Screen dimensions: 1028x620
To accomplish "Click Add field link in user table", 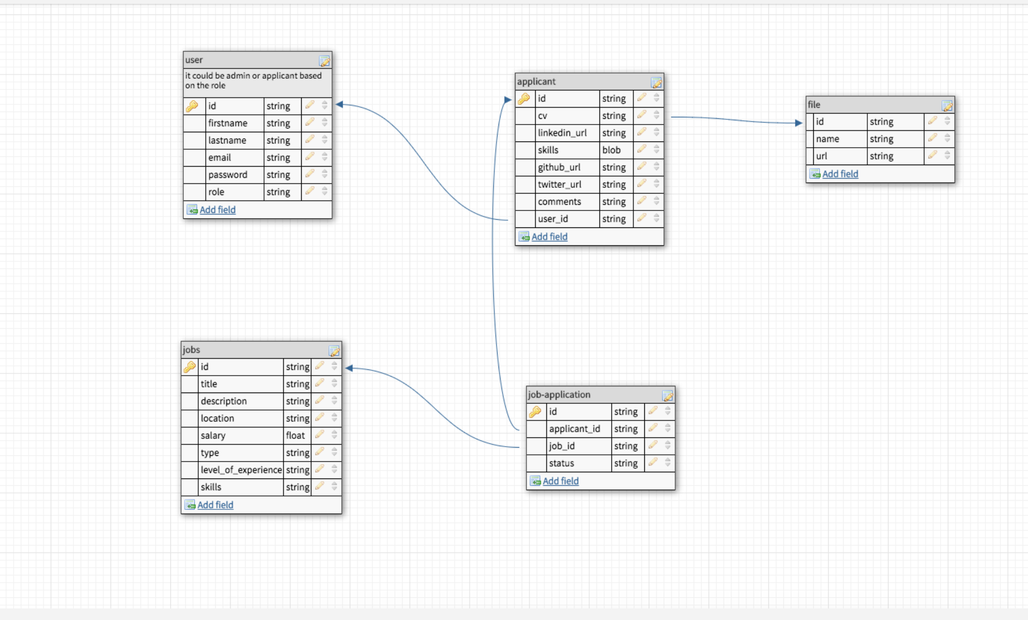I will [217, 210].
